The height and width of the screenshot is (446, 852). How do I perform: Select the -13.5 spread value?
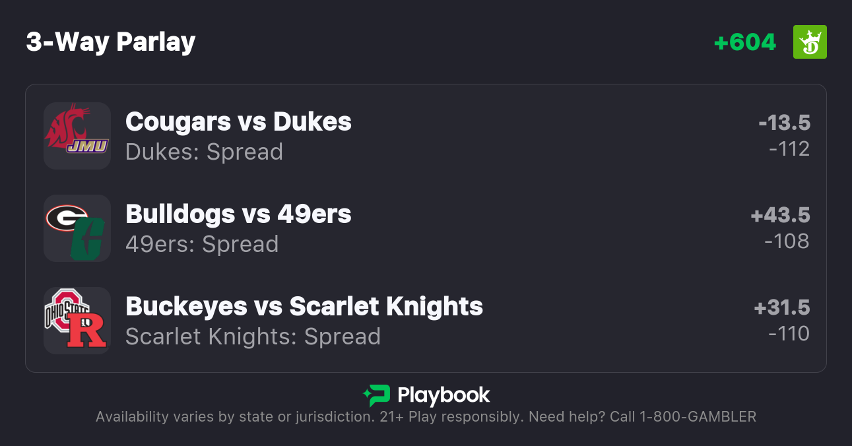[x=784, y=123]
